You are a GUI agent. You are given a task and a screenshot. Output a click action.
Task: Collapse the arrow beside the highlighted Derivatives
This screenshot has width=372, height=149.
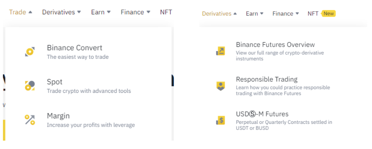point(235,14)
